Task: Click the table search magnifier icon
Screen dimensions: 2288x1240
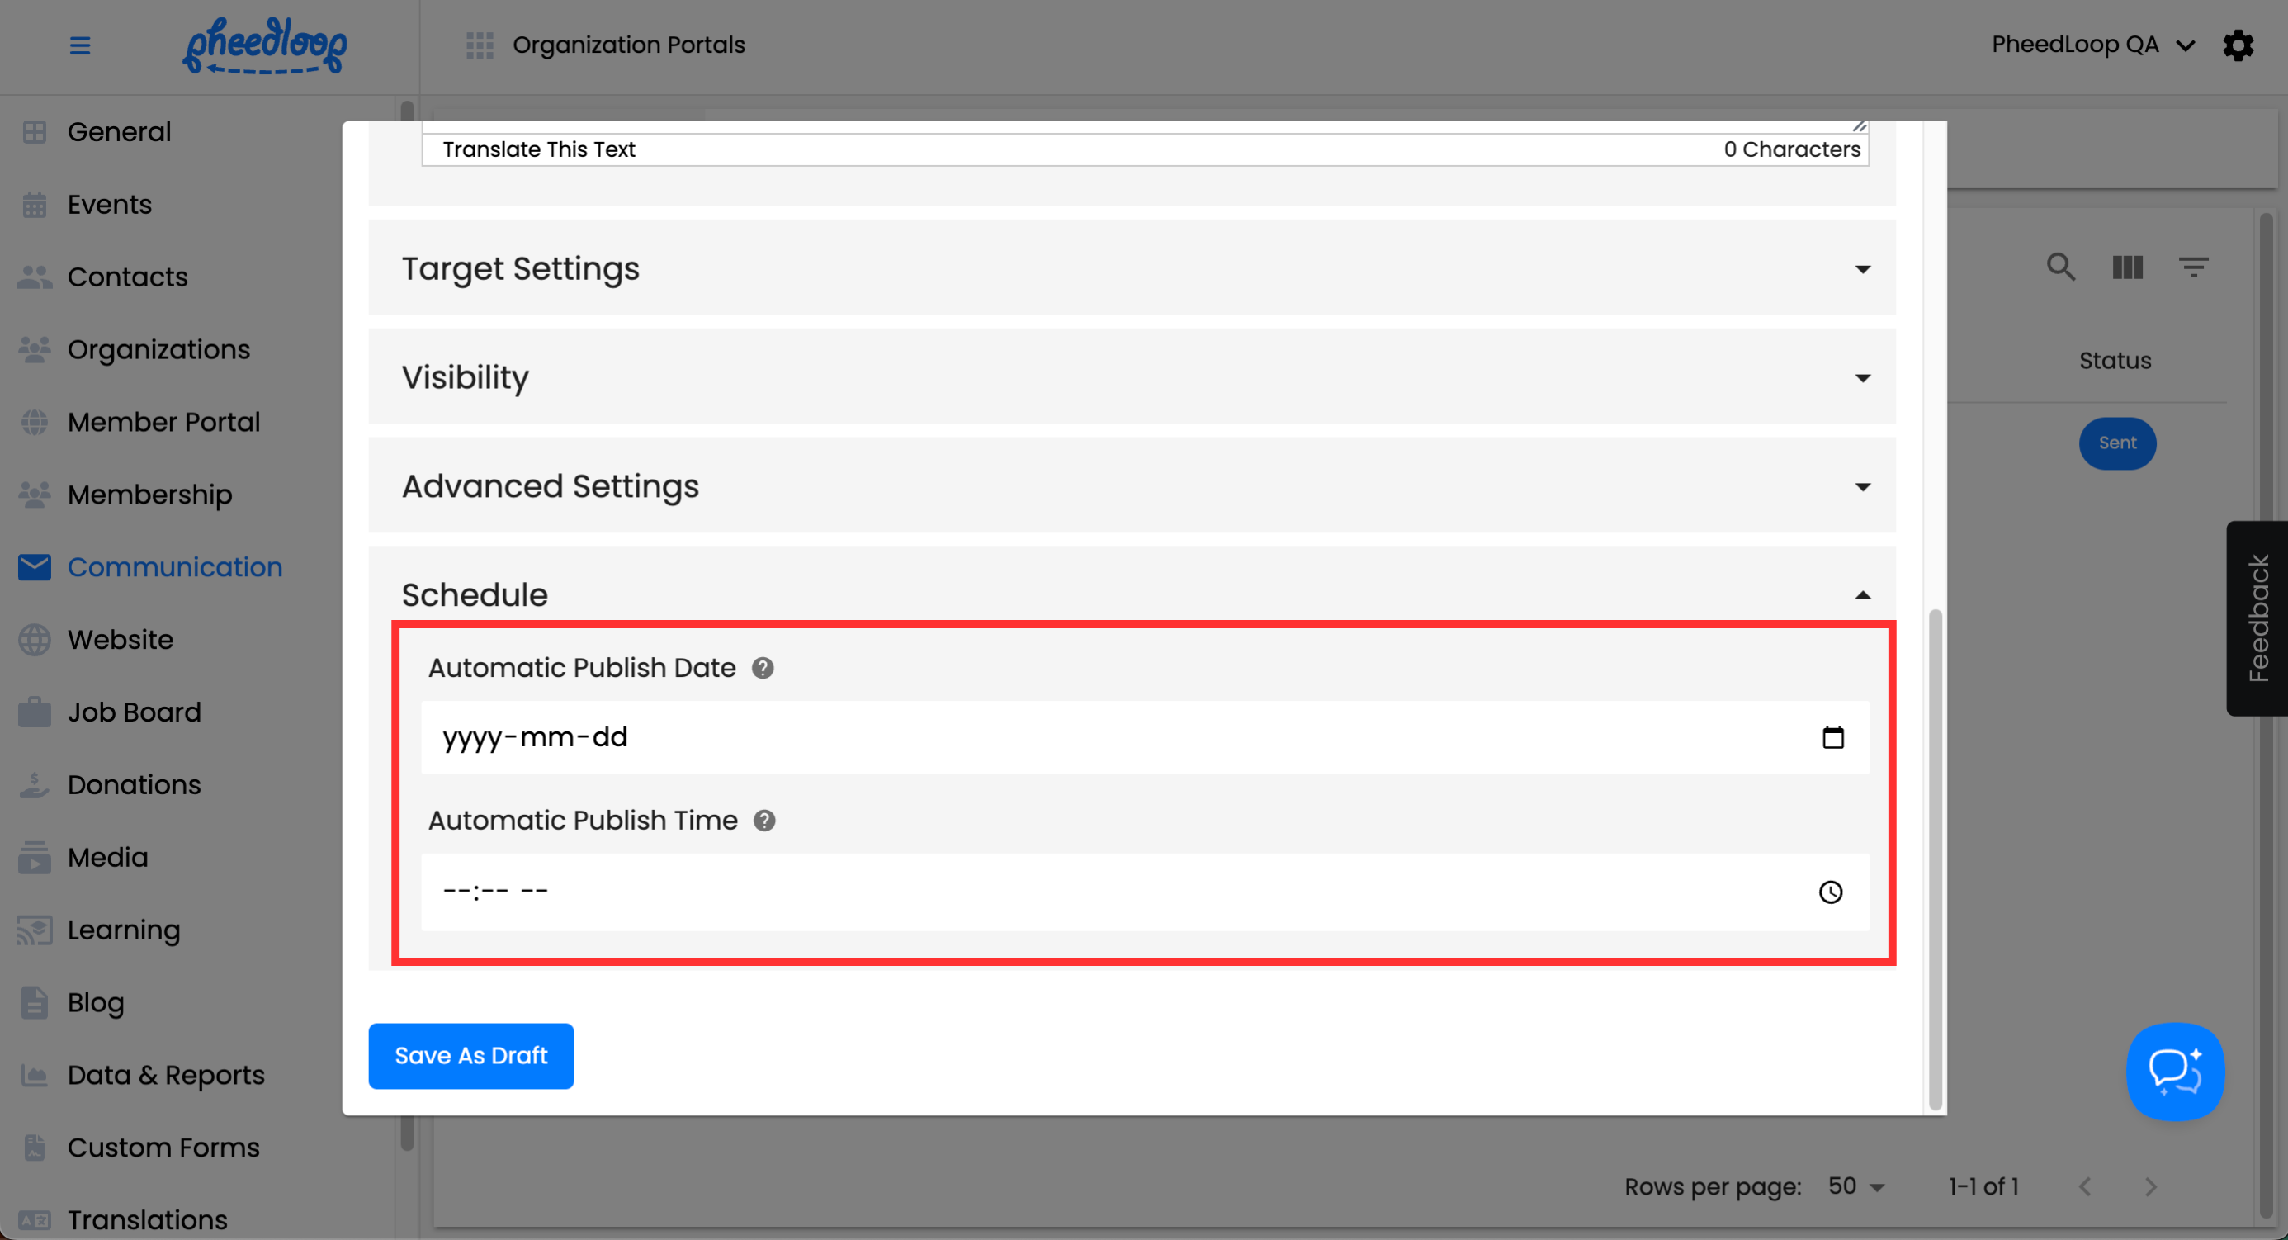Action: tap(2061, 267)
